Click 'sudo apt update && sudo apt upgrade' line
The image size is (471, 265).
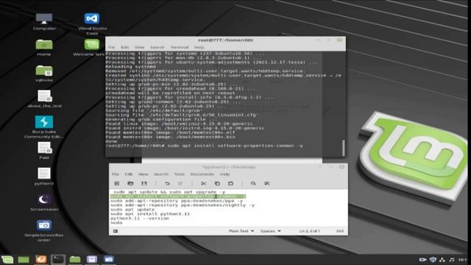click(169, 191)
